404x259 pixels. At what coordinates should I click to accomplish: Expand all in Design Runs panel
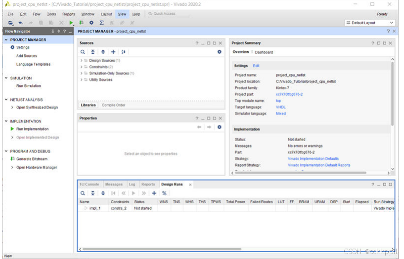pyautogui.click(x=103, y=193)
